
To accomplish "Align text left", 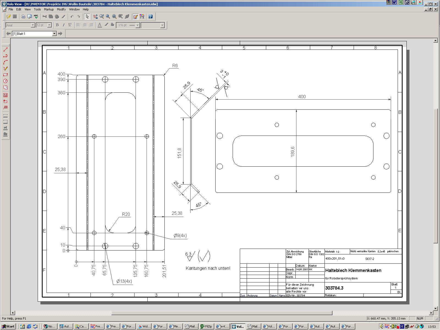I will (78, 25).
